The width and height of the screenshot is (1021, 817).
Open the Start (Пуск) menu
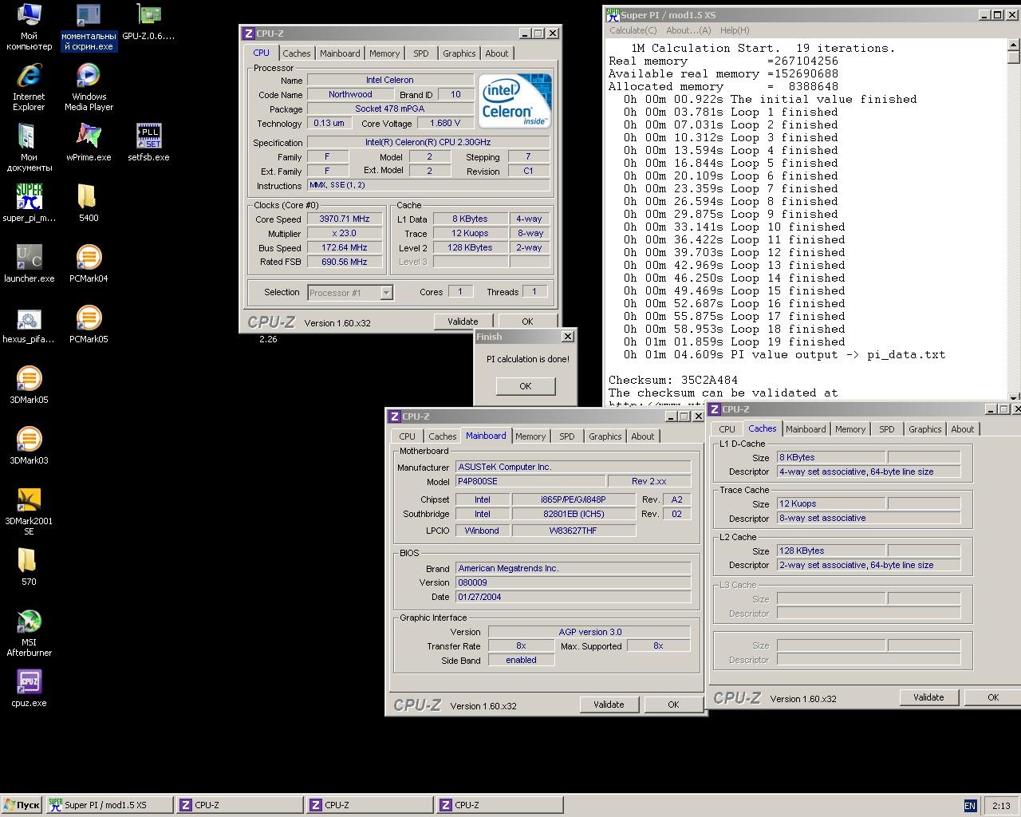[22, 805]
